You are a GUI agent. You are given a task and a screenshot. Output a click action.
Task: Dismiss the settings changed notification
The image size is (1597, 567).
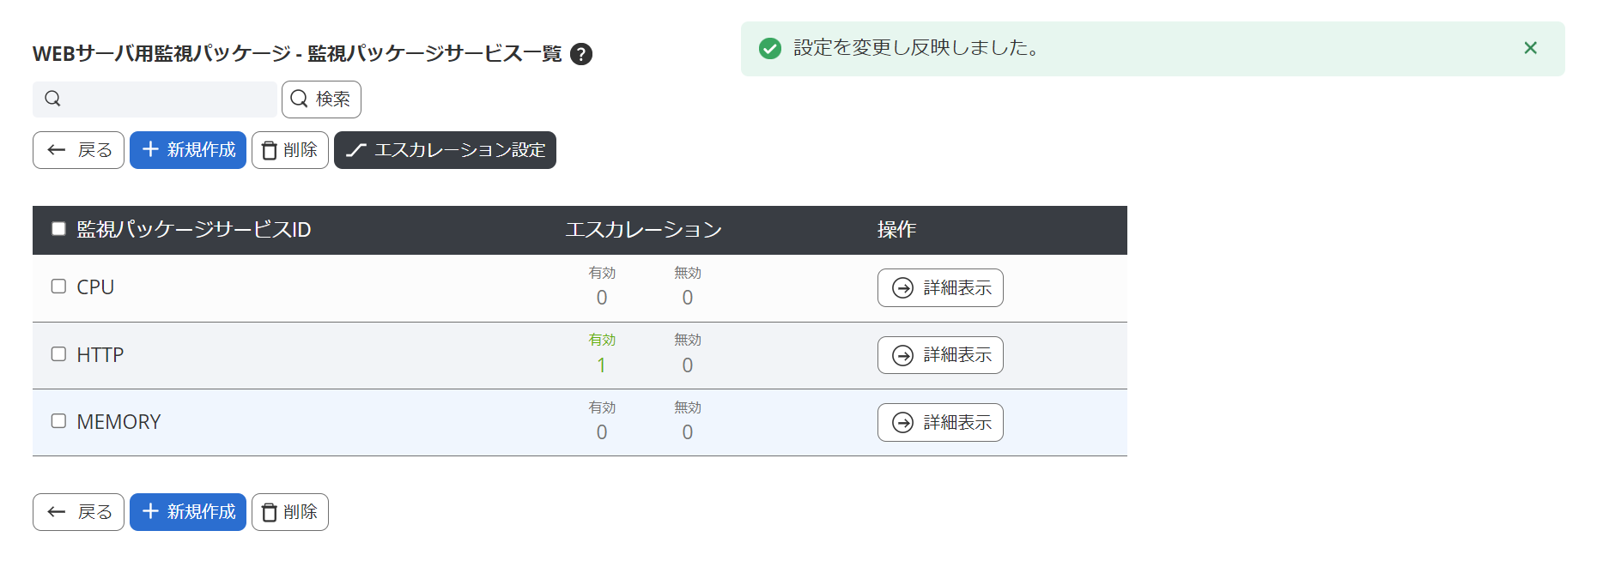click(1530, 48)
